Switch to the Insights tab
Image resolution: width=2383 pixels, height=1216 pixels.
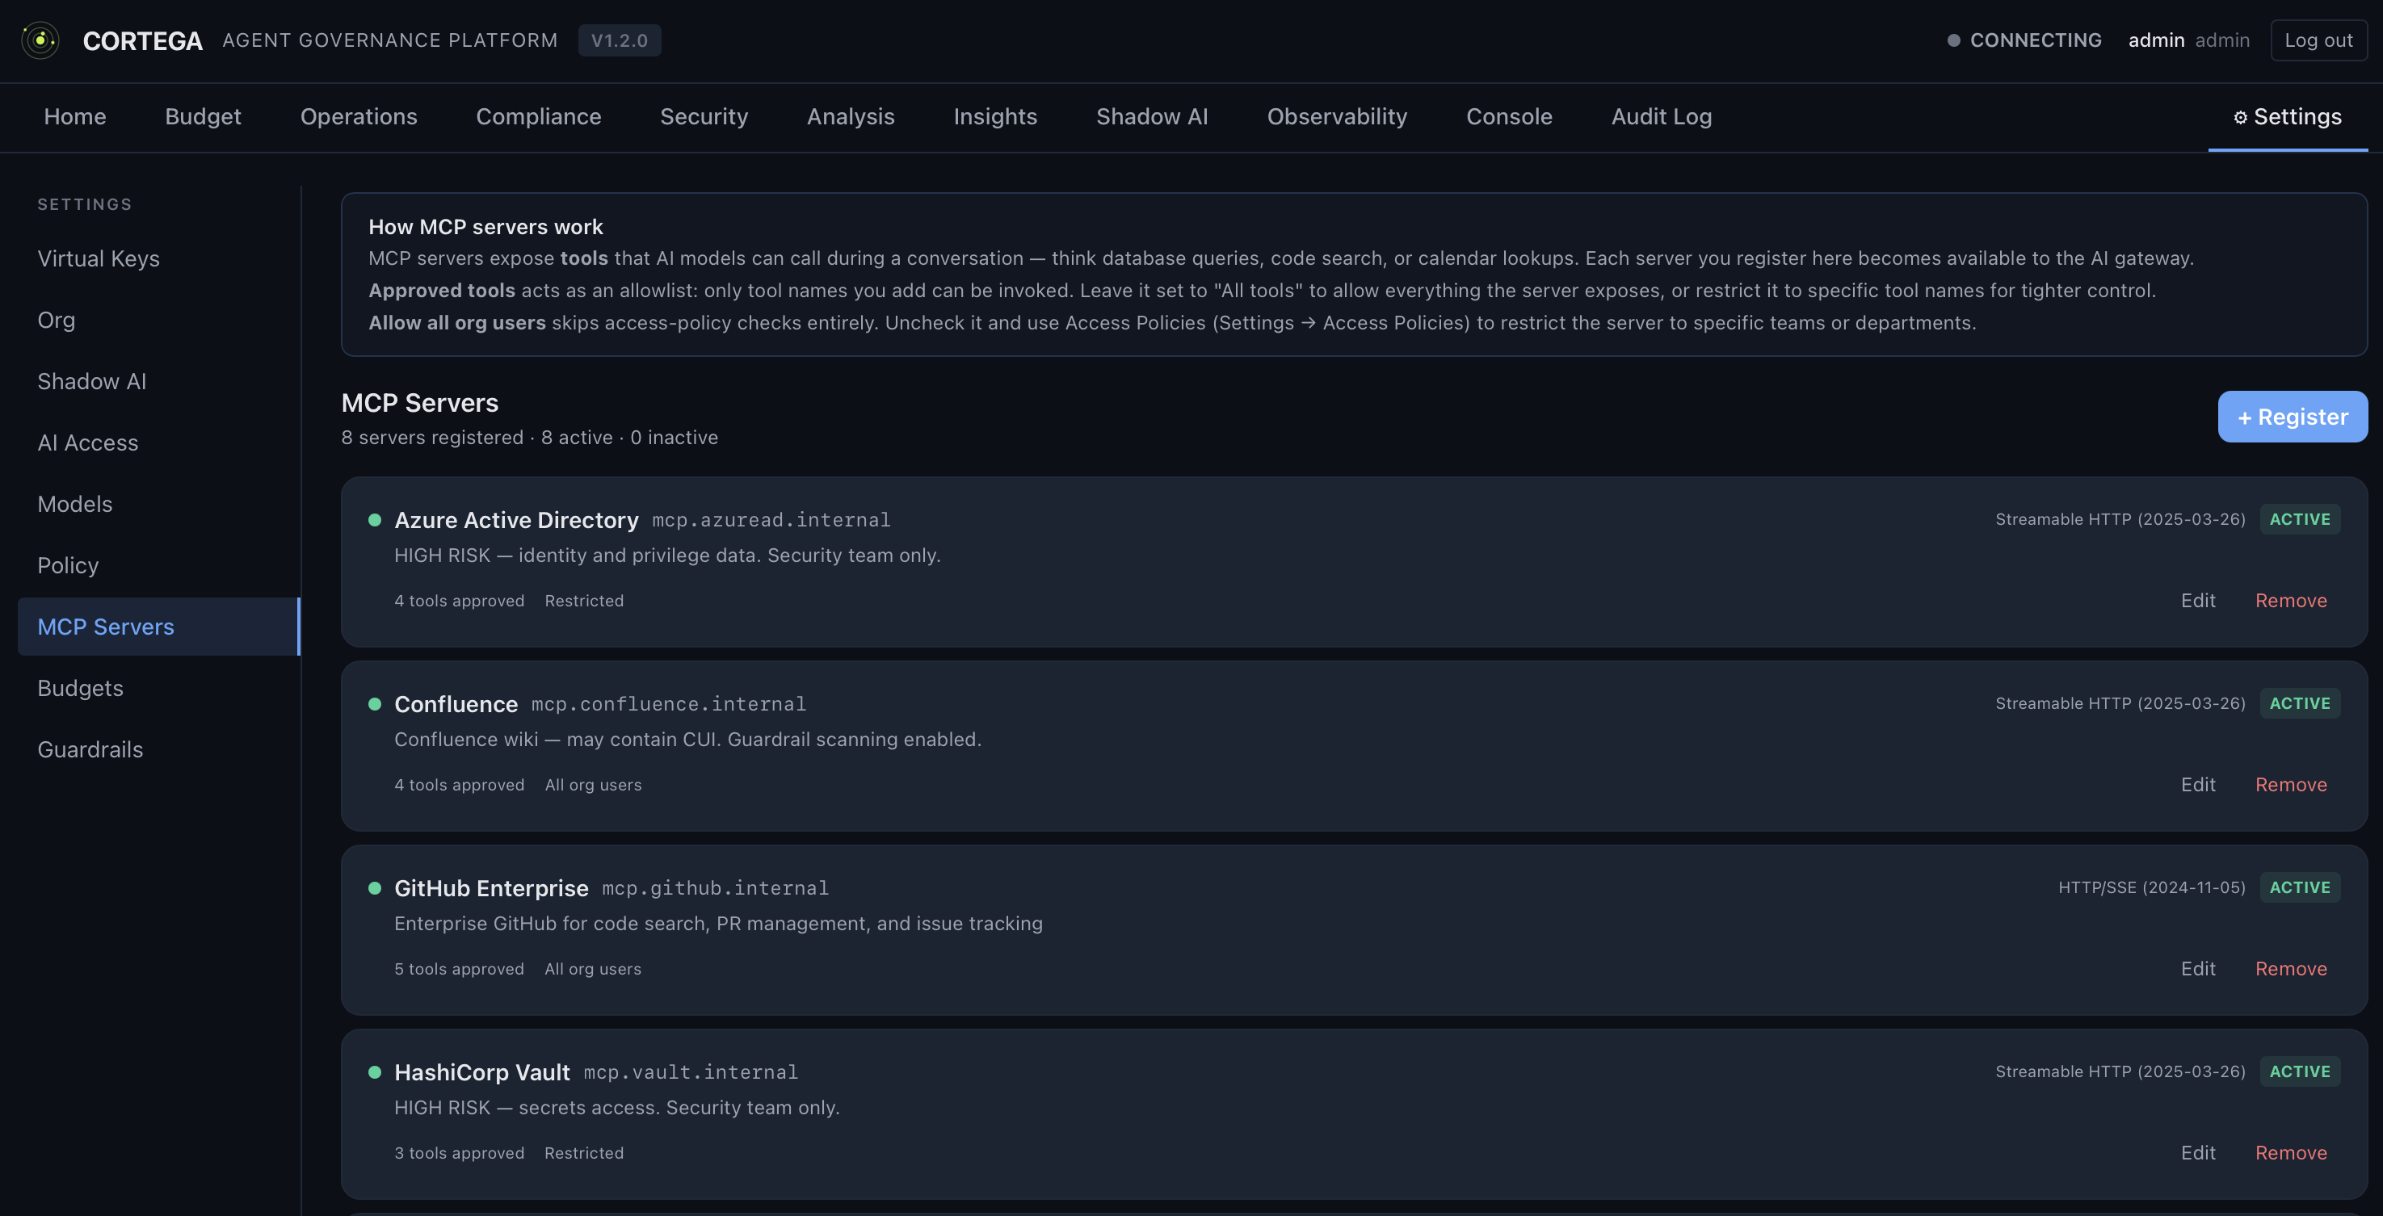[x=995, y=116]
